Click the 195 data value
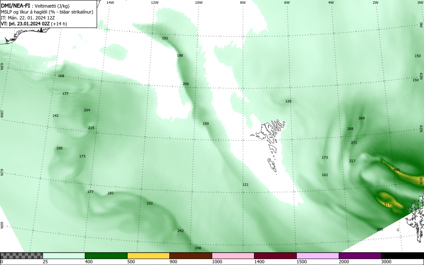 [59, 148]
